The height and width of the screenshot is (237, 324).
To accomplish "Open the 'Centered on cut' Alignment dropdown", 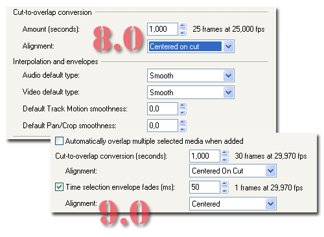I will coord(191,47).
